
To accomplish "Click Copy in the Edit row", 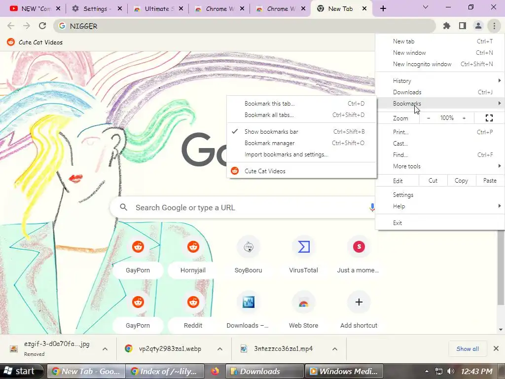I will coord(461,181).
